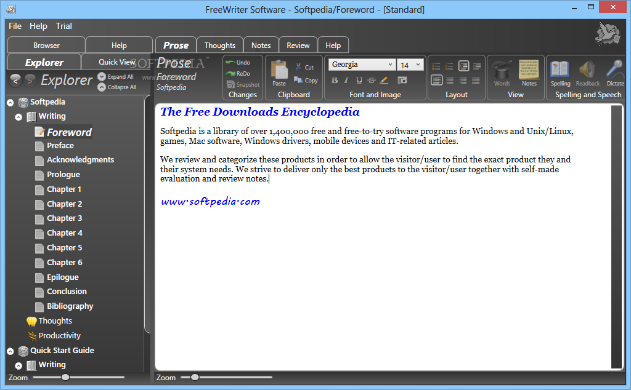Cut the selected text

[304, 67]
